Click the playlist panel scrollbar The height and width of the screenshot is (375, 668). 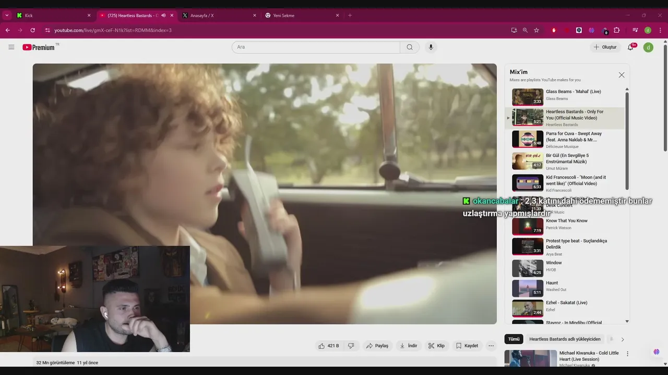627,141
